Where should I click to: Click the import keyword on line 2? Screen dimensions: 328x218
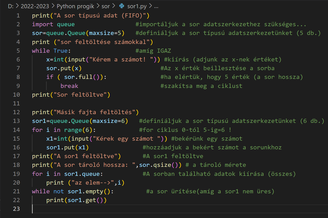[43, 24]
